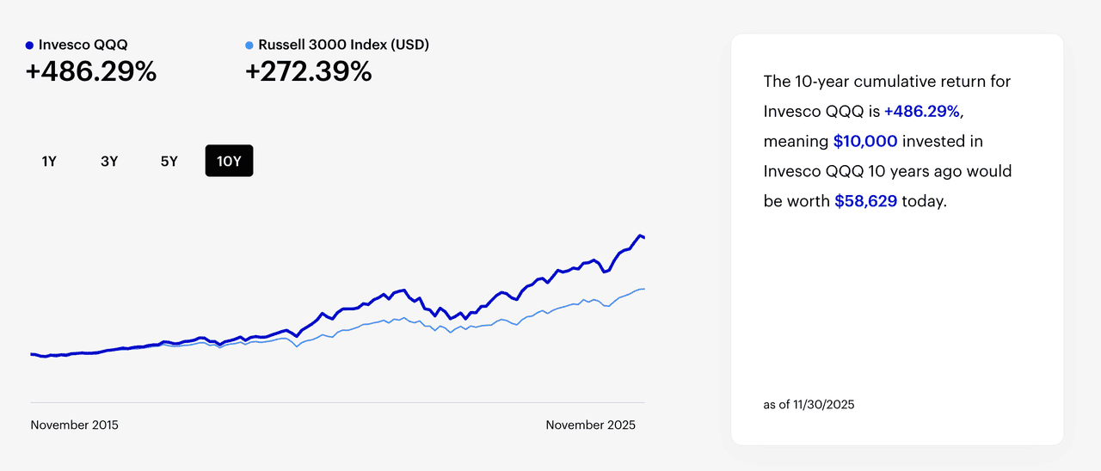Click the Invesco QQQ legend label

coord(83,46)
